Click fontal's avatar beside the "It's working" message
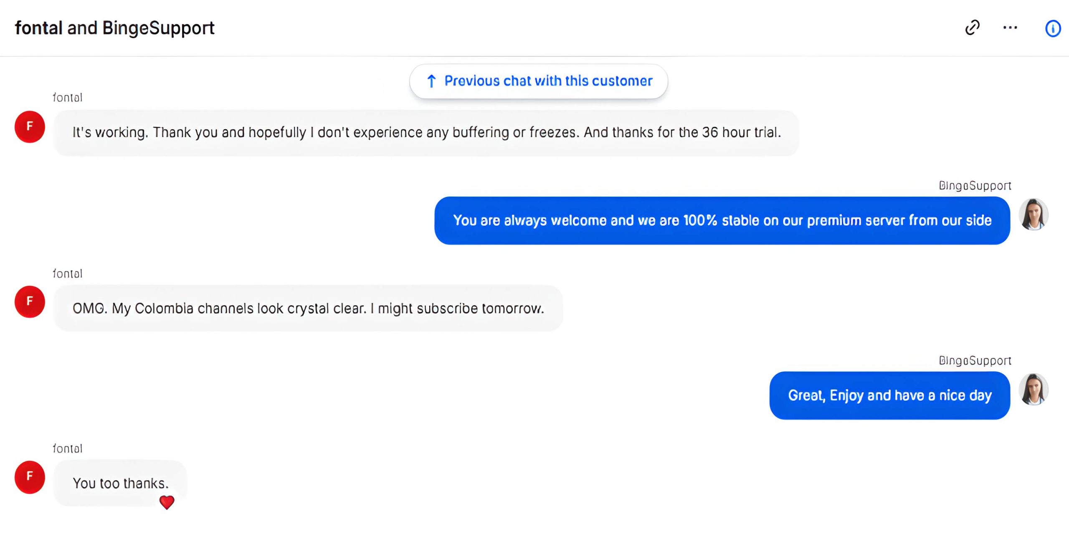Image resolution: width=1069 pixels, height=534 pixels. 30,127
